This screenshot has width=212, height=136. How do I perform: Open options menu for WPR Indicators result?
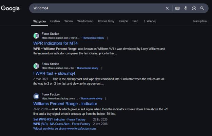(108, 38)
